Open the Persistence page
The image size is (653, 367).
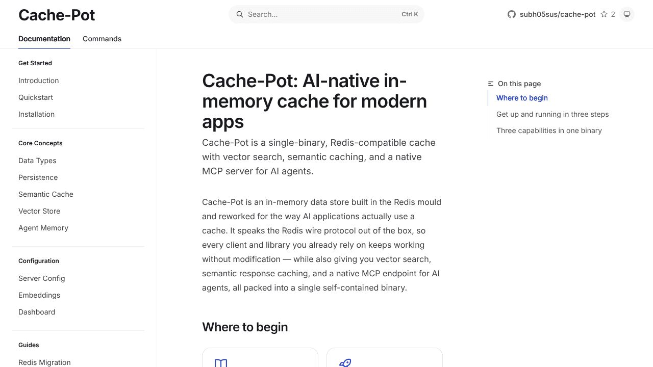tap(38, 177)
